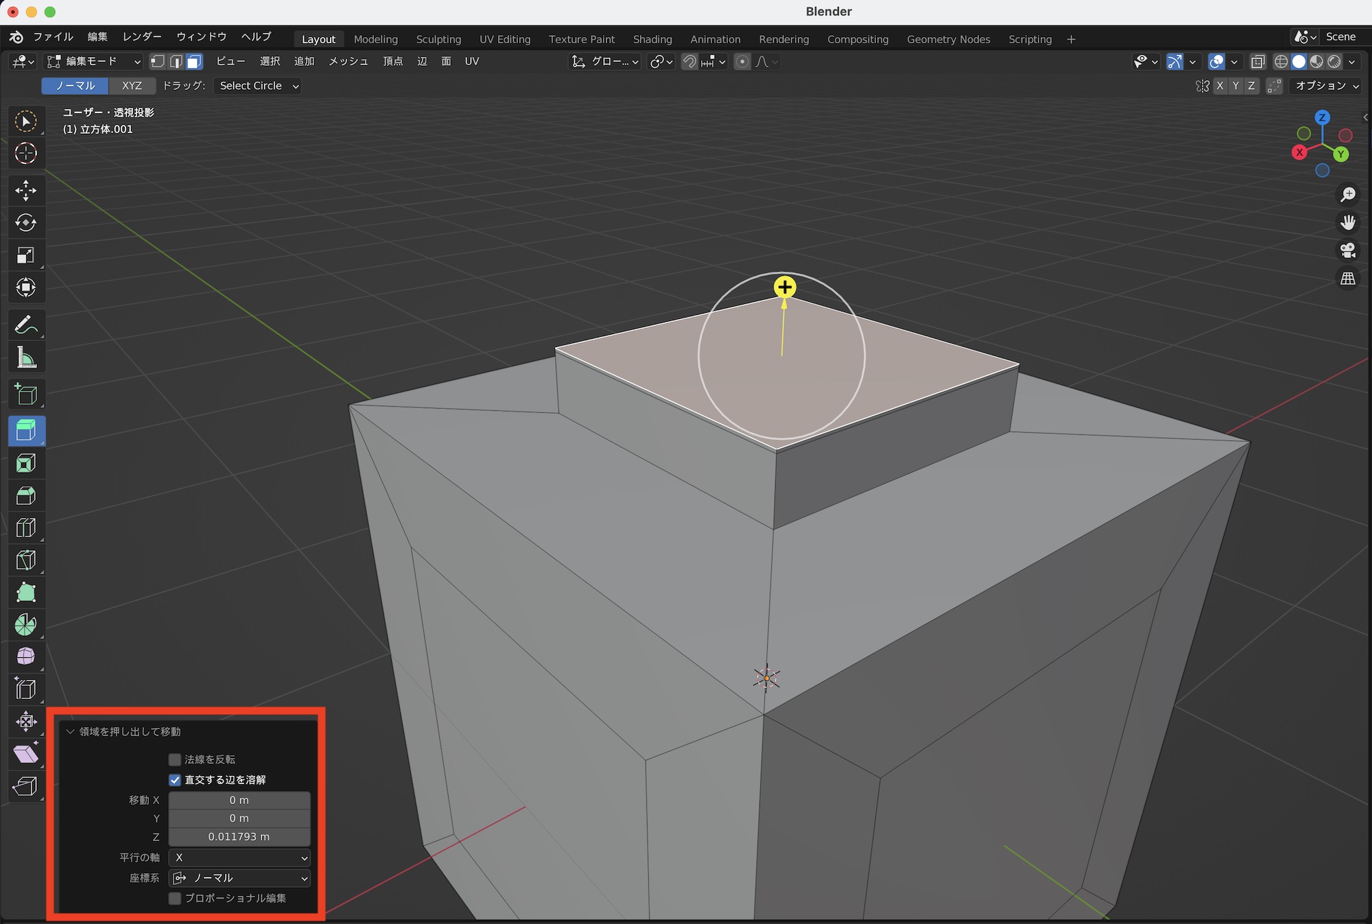Click the オプション button
This screenshot has height=924, width=1372.
point(1326,86)
